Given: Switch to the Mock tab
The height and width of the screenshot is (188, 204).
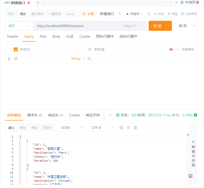Looking at the screenshot, I should pyautogui.click(x=70, y=14).
